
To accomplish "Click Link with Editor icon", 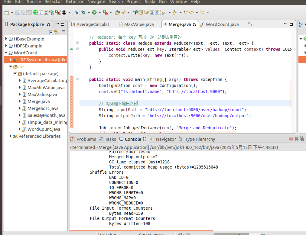I will point(56,32).
